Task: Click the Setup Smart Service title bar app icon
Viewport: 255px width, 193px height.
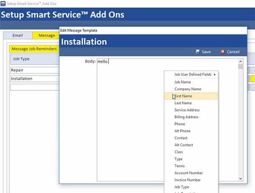Action: pos(3,3)
